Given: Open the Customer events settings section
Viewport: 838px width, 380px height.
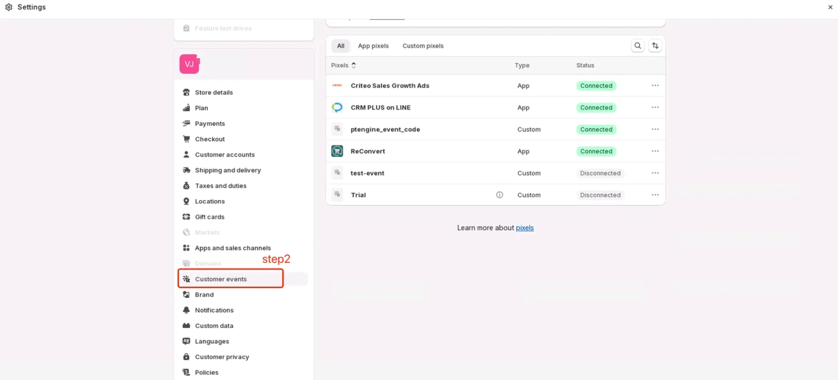Looking at the screenshot, I should click(x=220, y=279).
